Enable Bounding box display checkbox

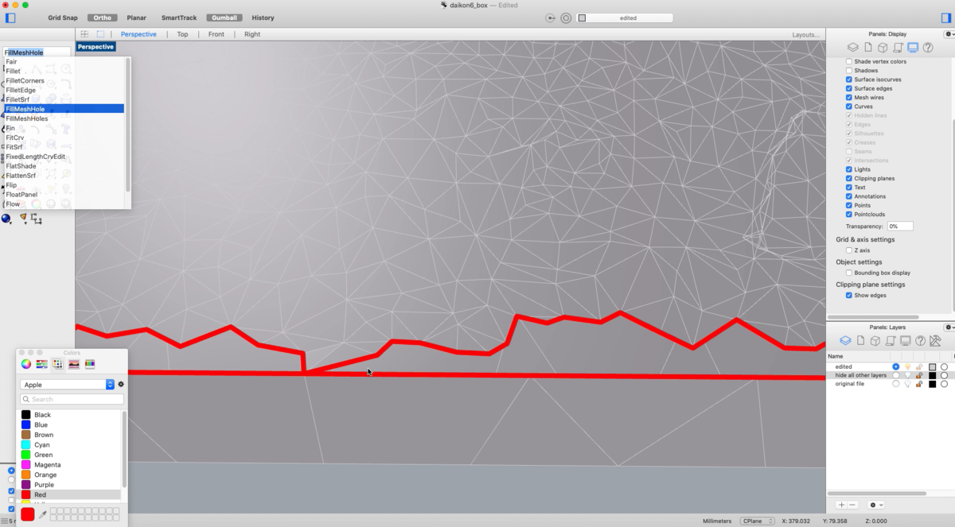coord(849,273)
